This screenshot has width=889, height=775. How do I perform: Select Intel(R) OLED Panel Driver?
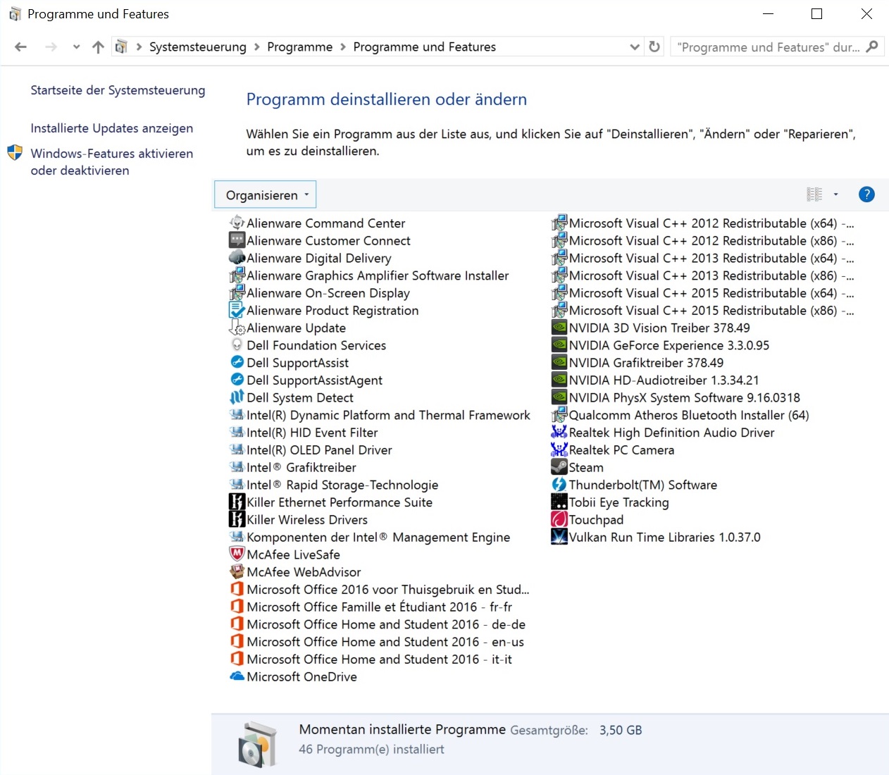point(311,449)
